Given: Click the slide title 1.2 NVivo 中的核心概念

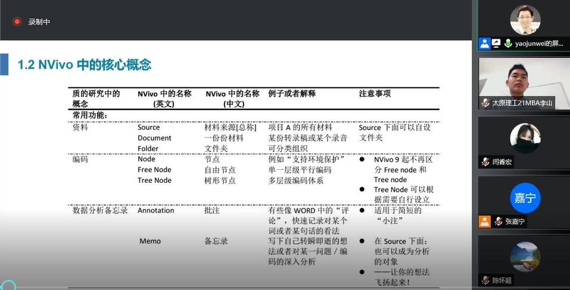Looking at the screenshot, I should [x=84, y=65].
